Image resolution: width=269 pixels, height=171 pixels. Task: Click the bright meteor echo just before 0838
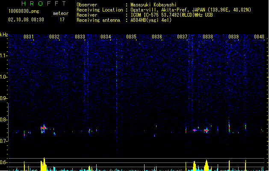(207, 130)
